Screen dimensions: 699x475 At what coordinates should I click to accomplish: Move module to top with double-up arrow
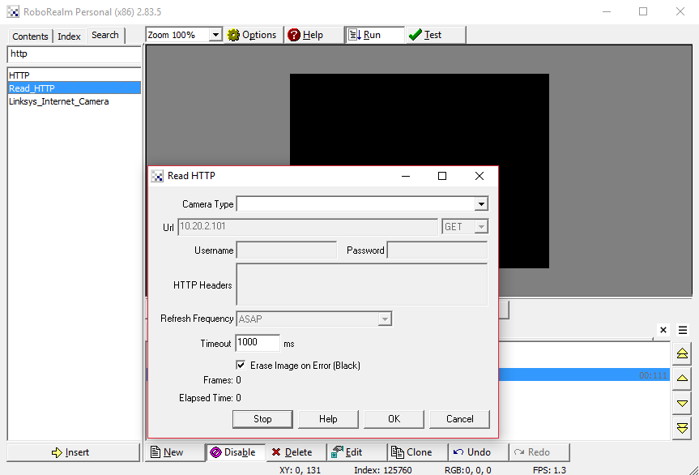[682, 353]
